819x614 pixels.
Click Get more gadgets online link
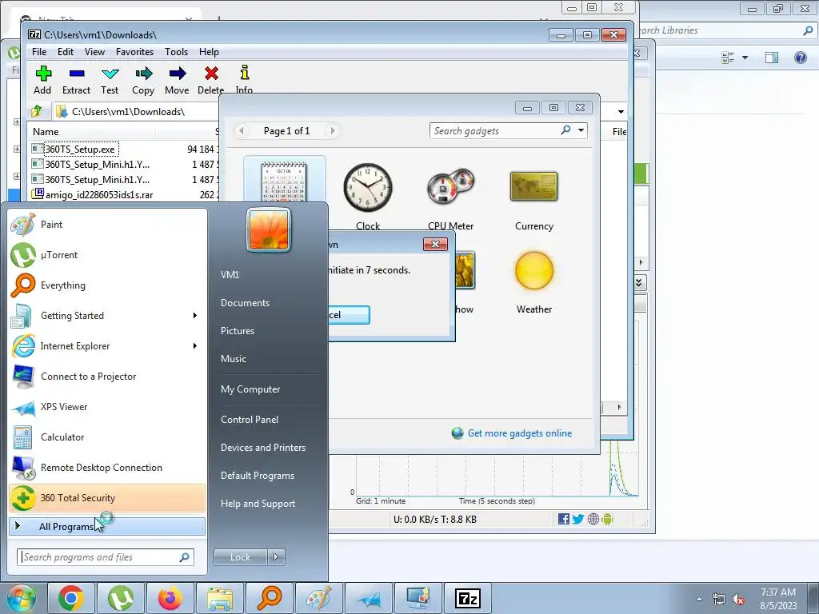click(x=520, y=433)
